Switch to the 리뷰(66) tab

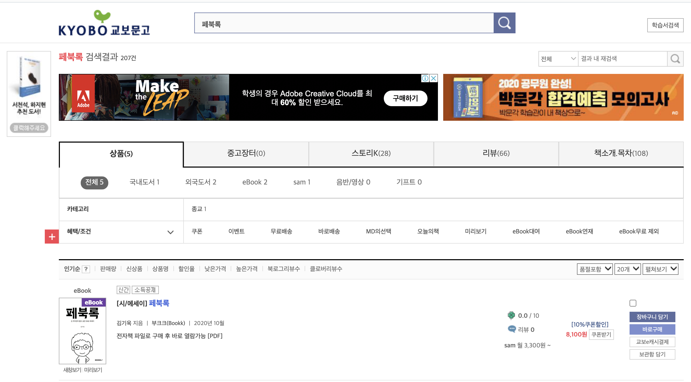tap(496, 153)
